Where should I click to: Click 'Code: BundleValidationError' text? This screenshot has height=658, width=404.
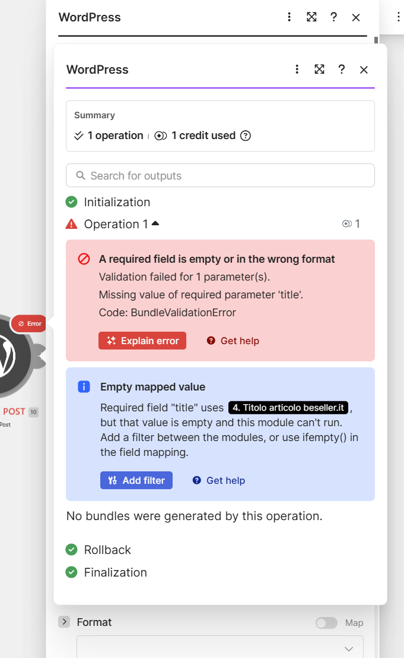(x=167, y=313)
